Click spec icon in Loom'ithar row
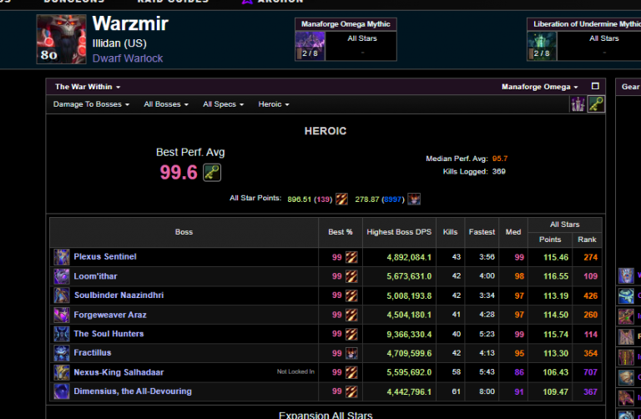The width and height of the screenshot is (641, 419). [x=351, y=276]
